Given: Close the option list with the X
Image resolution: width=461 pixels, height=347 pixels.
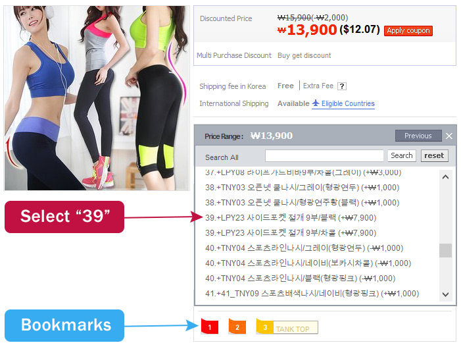Looking at the screenshot, I should [x=449, y=136].
